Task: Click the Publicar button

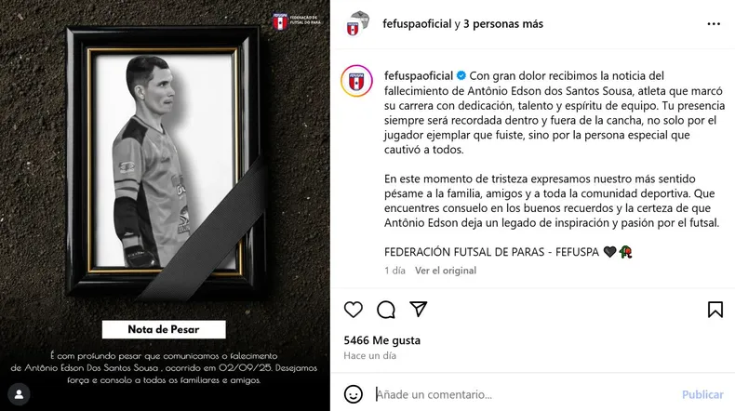Action: (x=702, y=394)
